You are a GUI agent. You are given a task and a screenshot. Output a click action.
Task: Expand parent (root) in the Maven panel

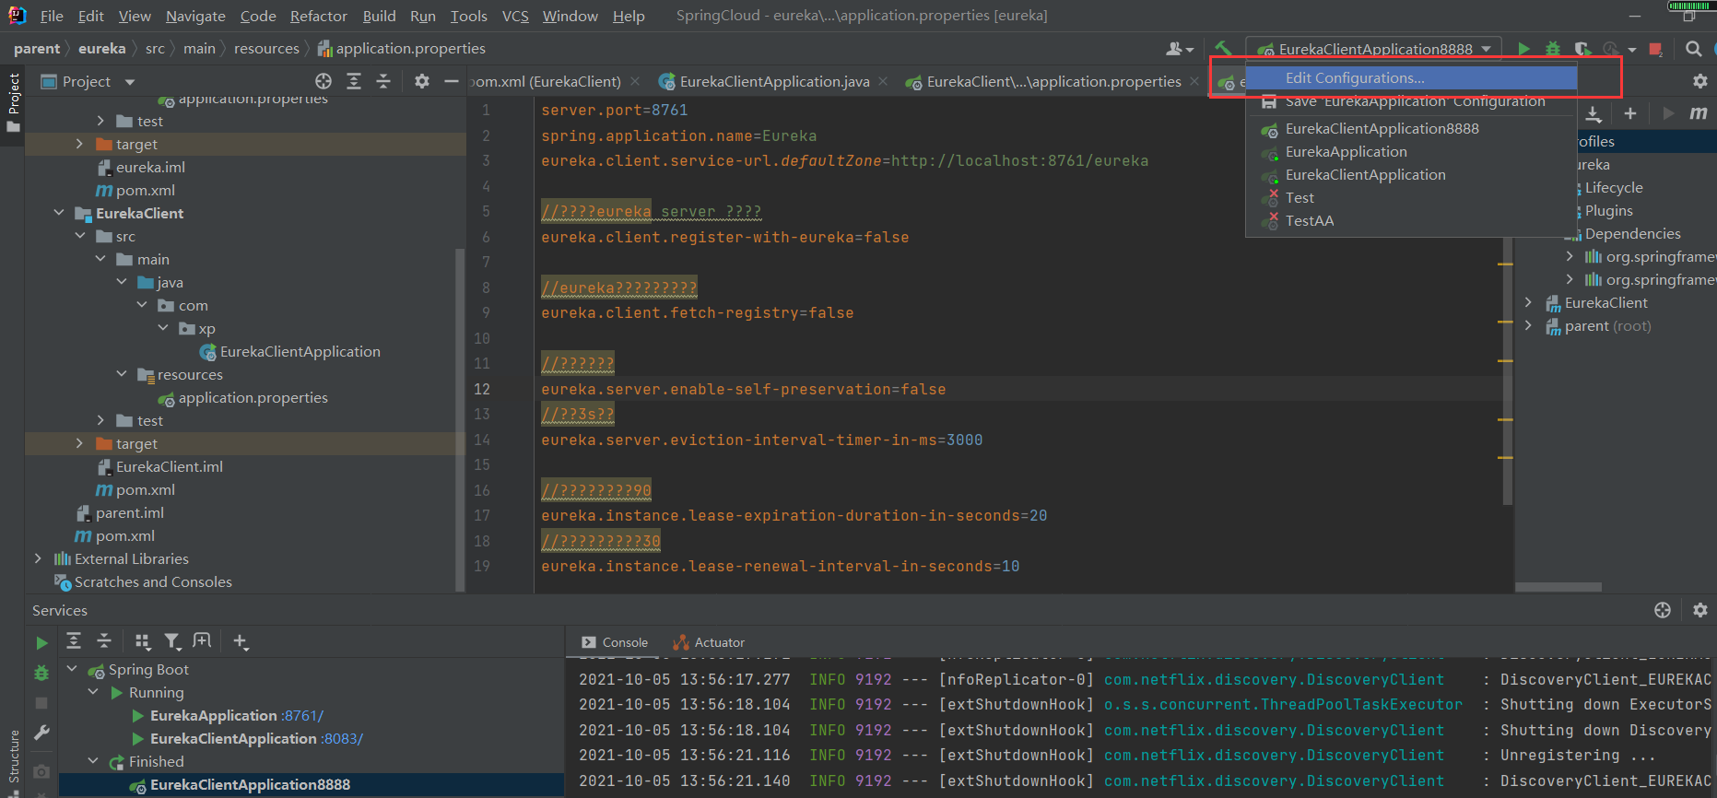pos(1528,325)
